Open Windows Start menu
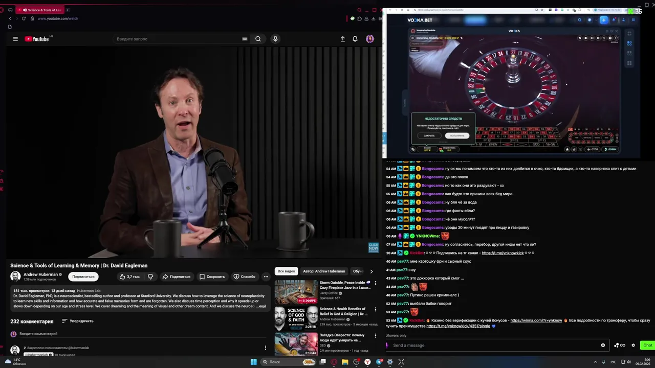This screenshot has width=655, height=368. pos(253,362)
